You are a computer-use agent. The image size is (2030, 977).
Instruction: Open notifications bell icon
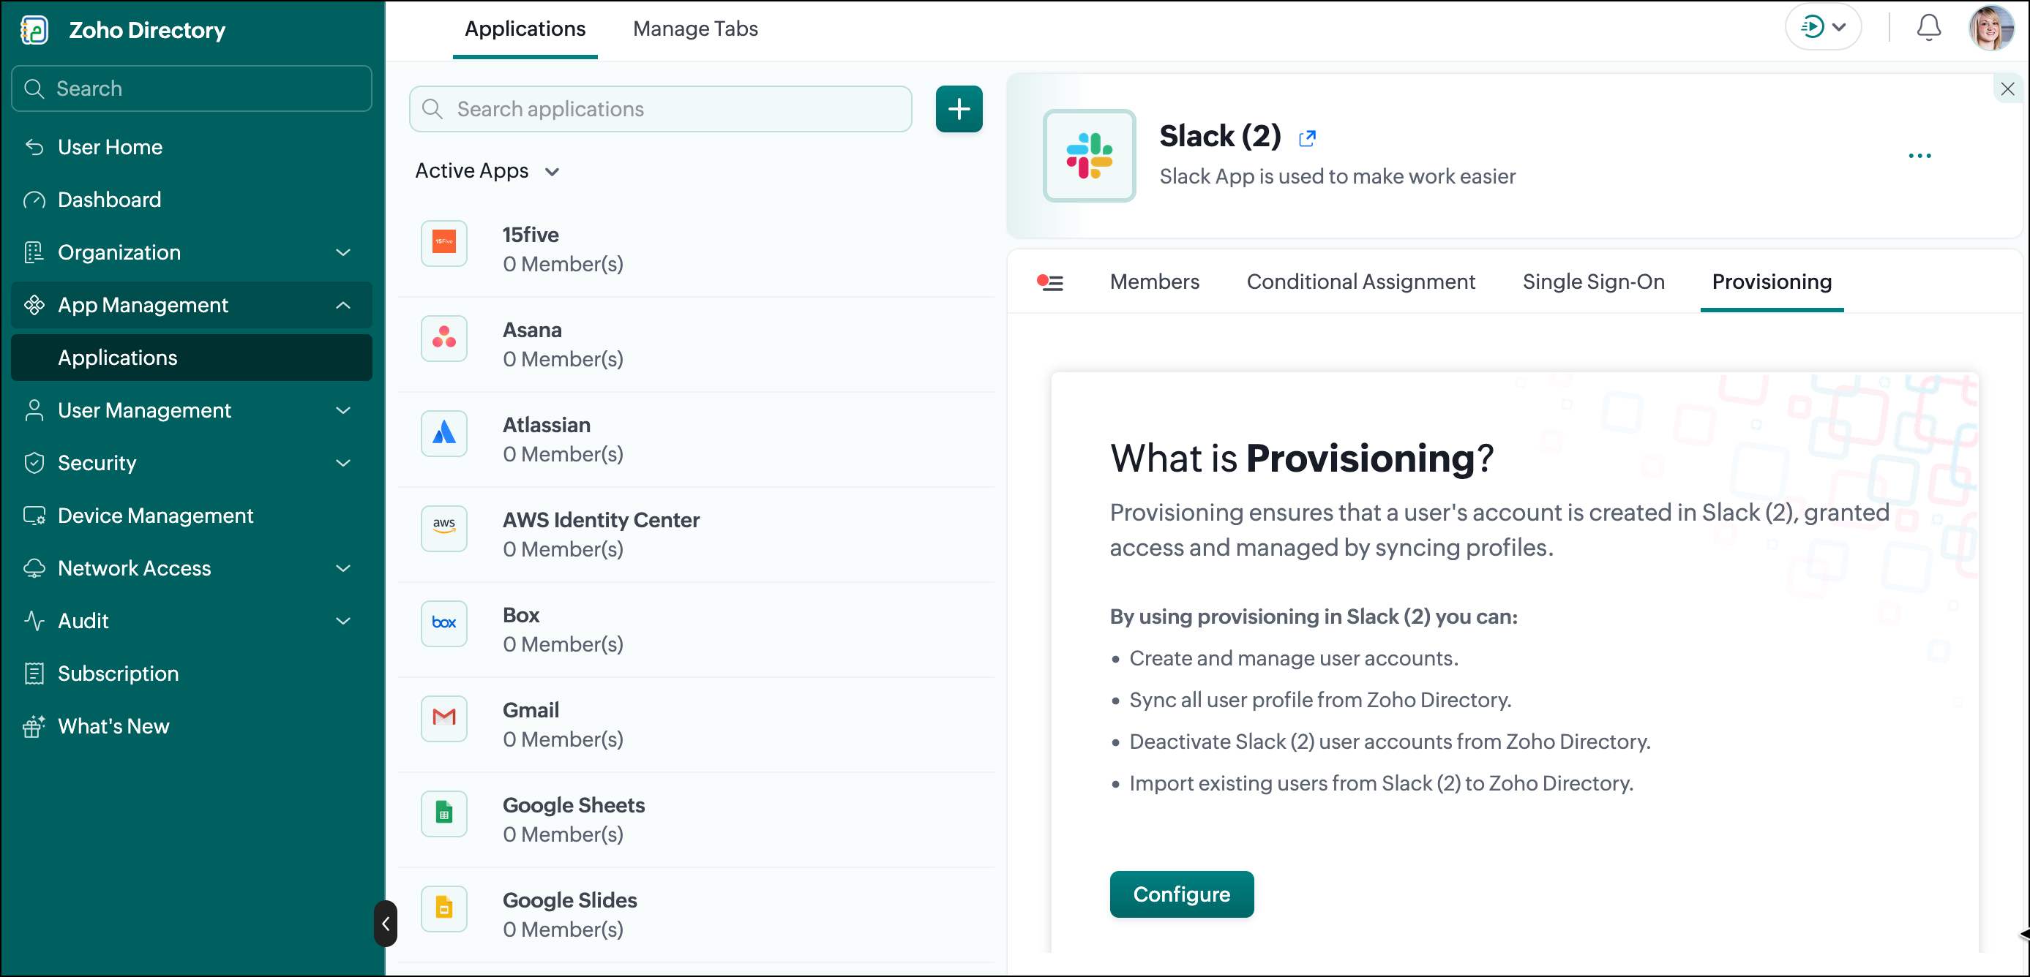coord(1928,28)
